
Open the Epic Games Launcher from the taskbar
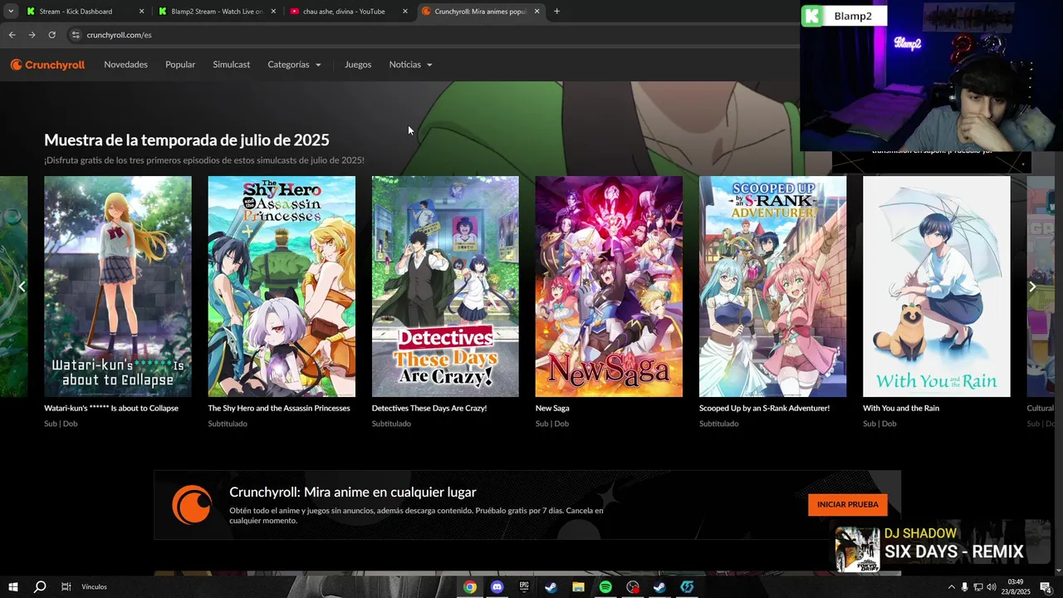524,587
